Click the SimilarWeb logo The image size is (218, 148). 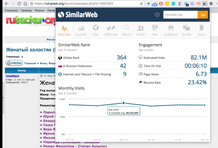click(77, 15)
